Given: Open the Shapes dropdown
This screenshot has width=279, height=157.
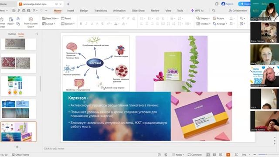Looking at the screenshot, I should click(x=203, y=18).
